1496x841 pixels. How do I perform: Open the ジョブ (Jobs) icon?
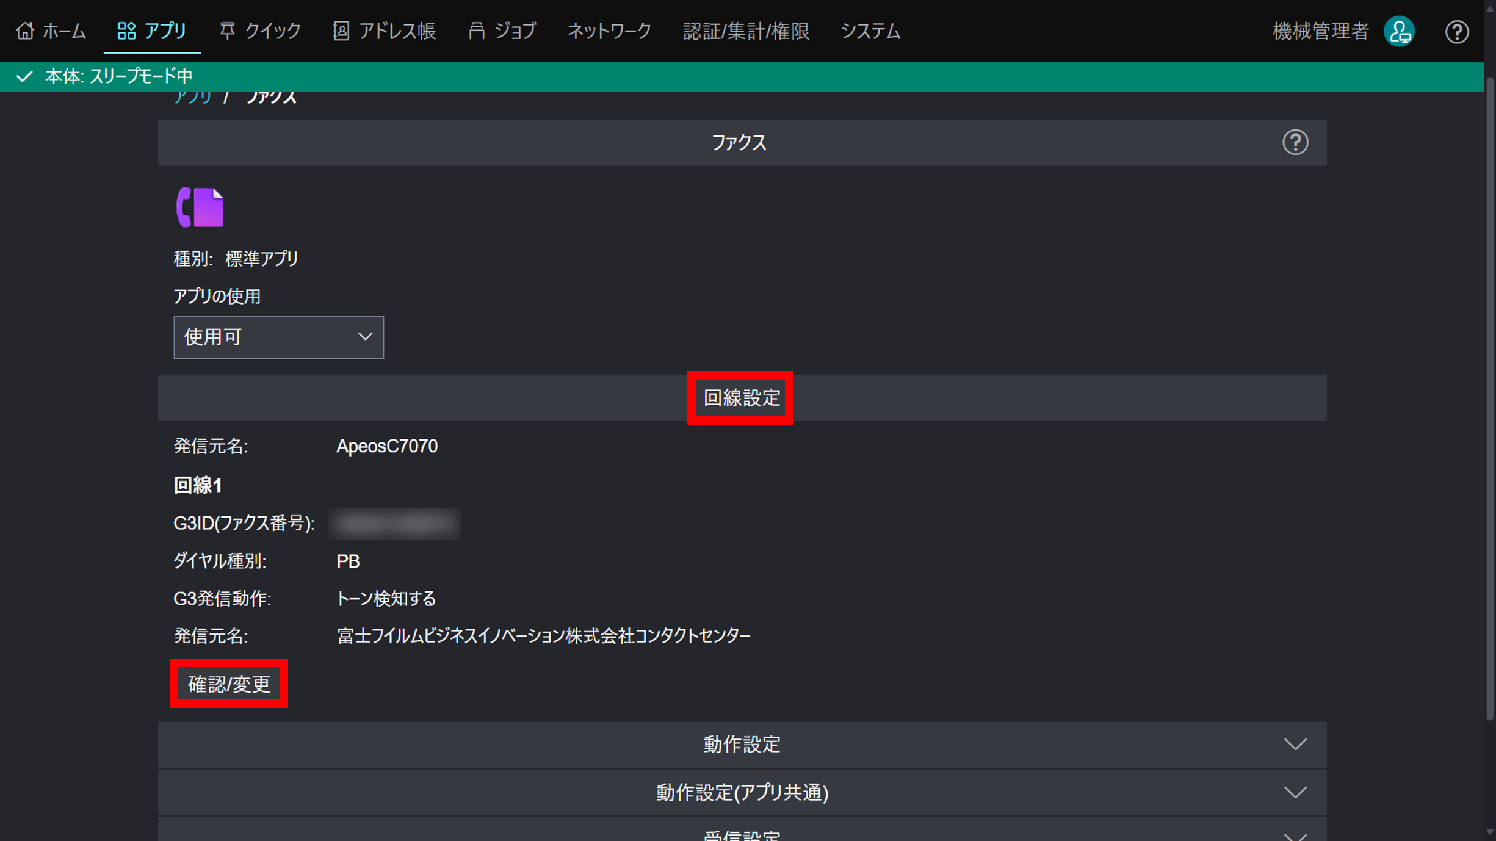coord(478,31)
